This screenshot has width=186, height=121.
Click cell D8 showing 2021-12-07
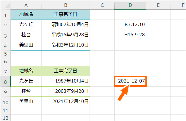(x=130, y=81)
